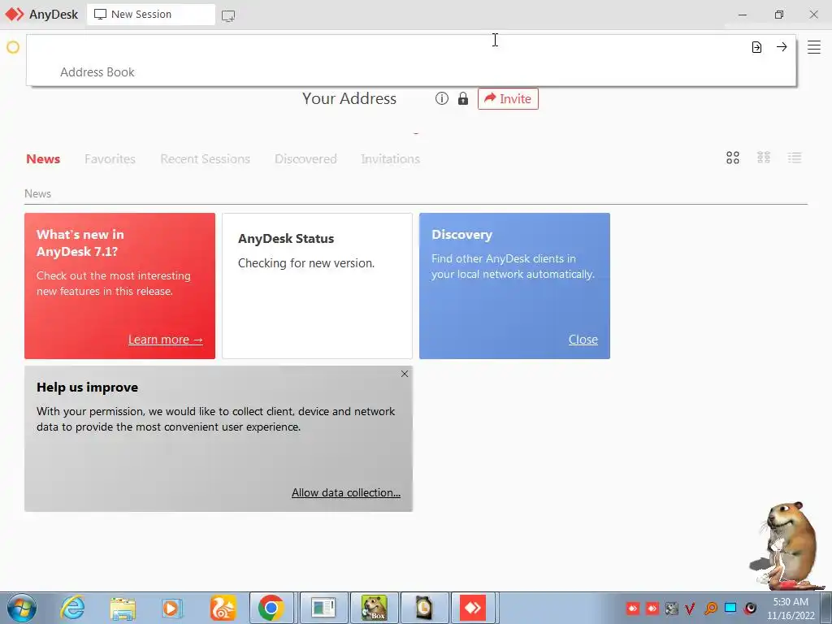Click the orange magnifier tray icon
Image resolution: width=832 pixels, height=624 pixels.
[x=710, y=608]
